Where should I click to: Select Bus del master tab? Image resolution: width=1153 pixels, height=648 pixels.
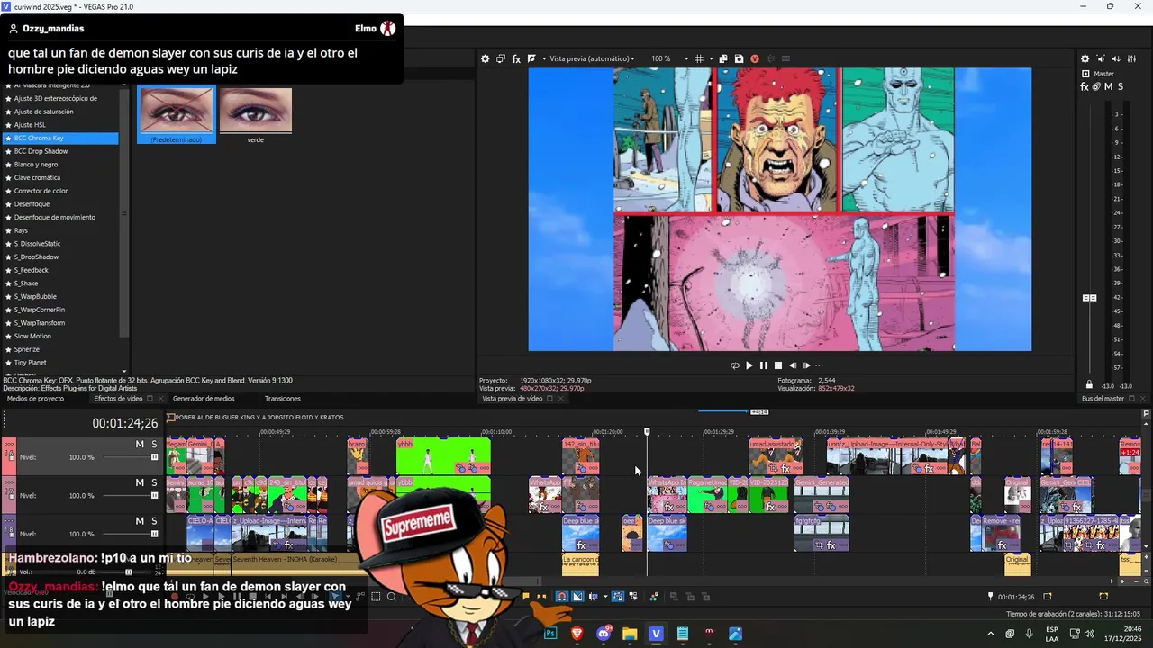click(x=1103, y=398)
